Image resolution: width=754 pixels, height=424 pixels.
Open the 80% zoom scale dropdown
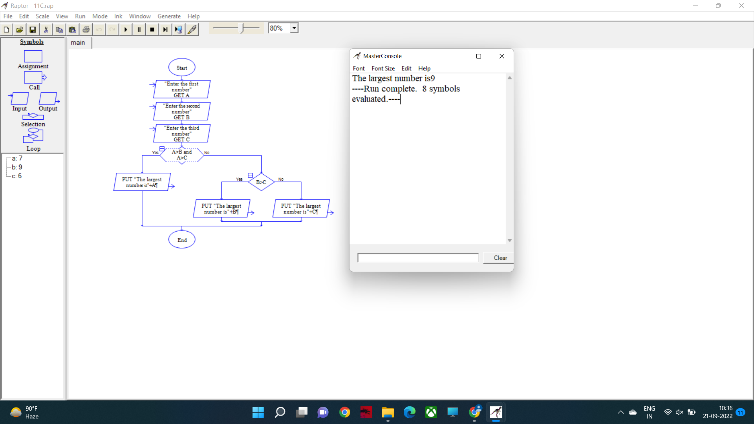pos(294,28)
